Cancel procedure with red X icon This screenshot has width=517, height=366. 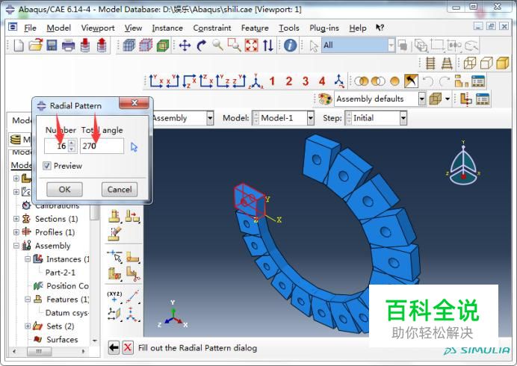point(128,347)
